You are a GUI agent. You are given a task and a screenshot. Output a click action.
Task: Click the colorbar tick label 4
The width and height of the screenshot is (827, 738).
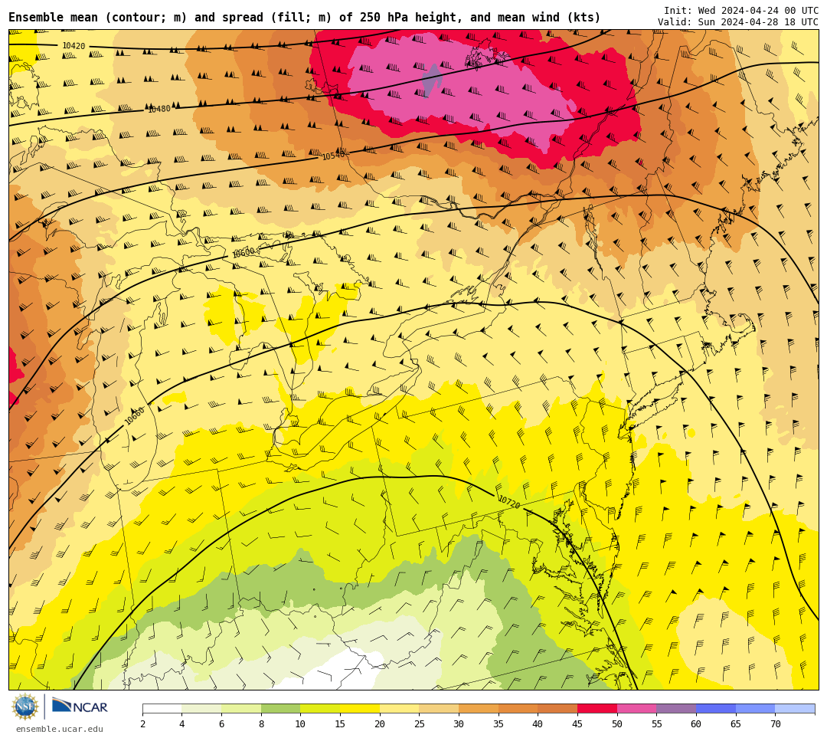(182, 723)
